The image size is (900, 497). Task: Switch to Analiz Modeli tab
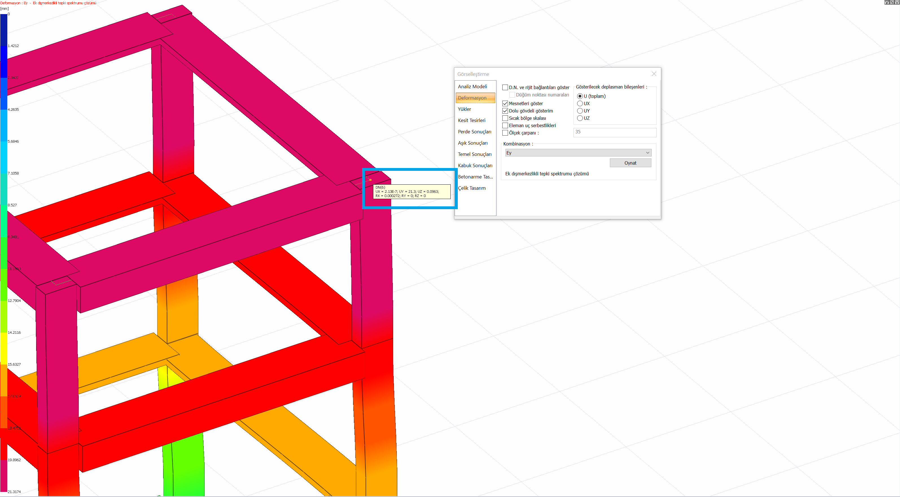(472, 87)
